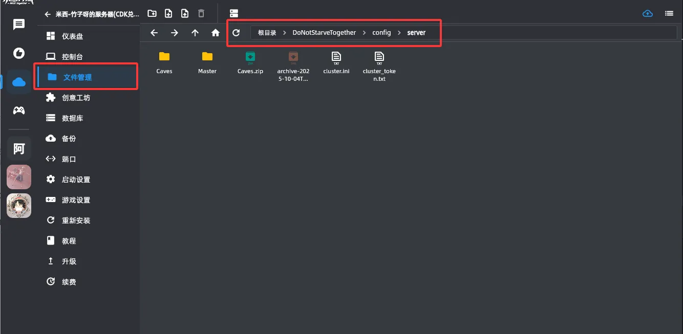Click the blue cloud upload icon

pyautogui.click(x=648, y=13)
